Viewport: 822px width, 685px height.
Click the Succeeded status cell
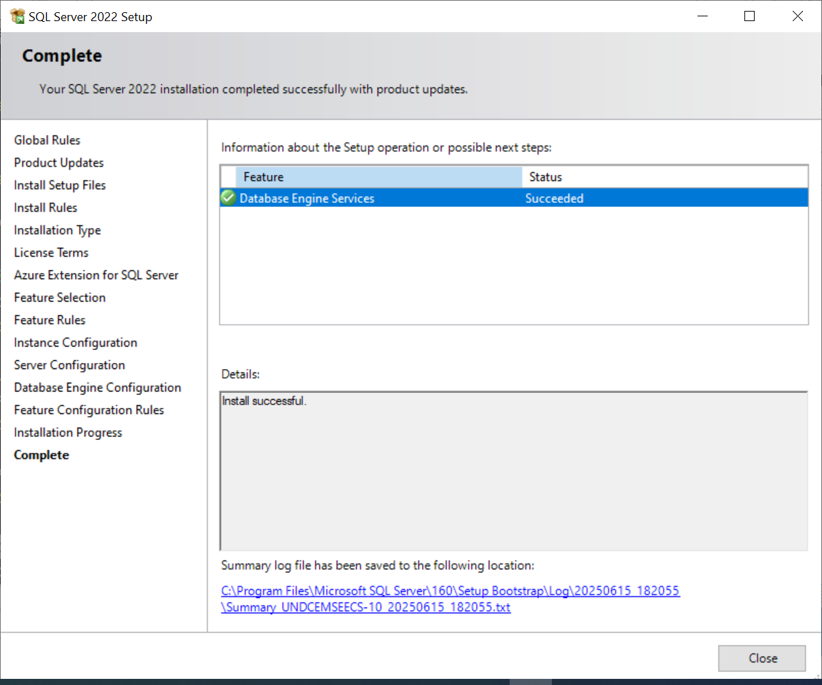[x=555, y=198]
